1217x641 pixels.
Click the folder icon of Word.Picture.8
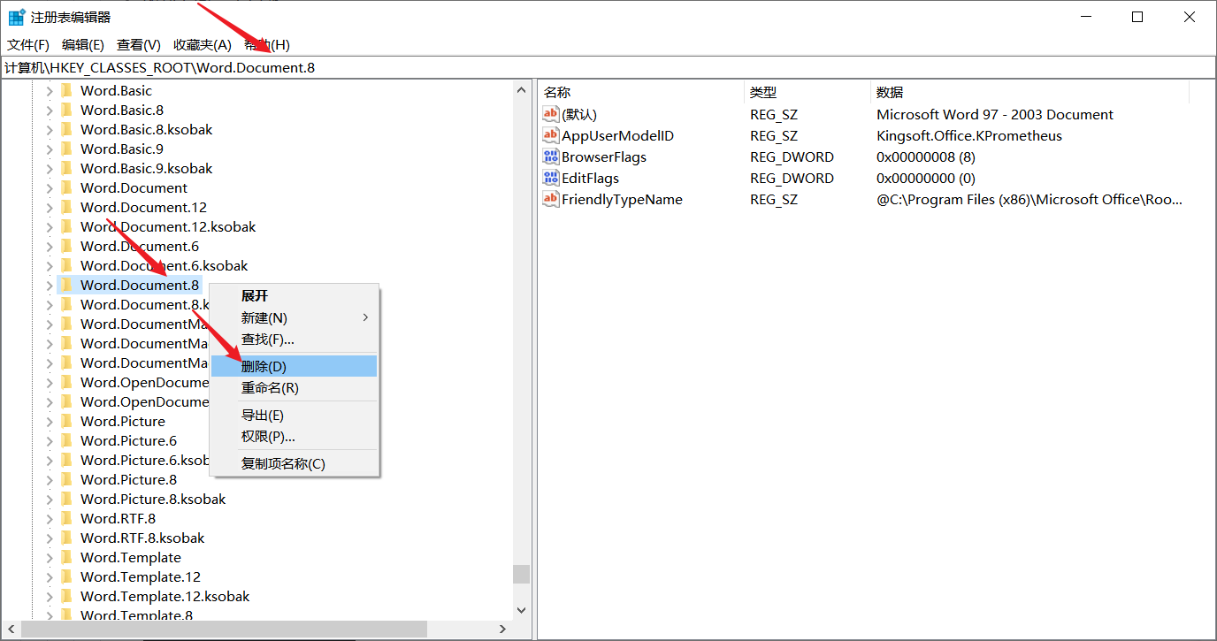pos(66,479)
